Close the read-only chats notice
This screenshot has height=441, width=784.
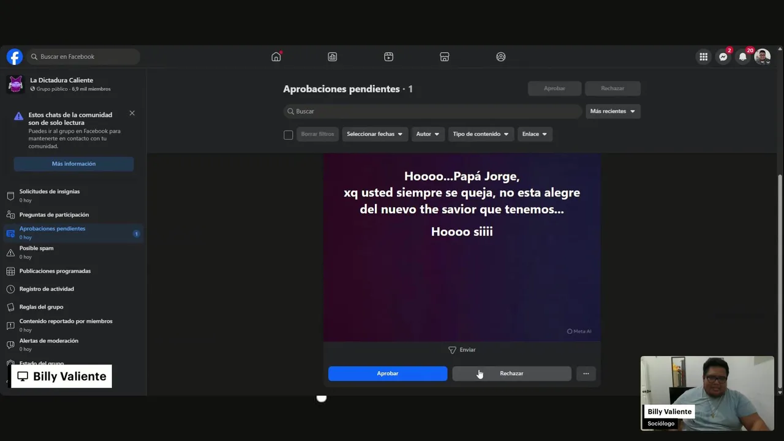coord(132,113)
